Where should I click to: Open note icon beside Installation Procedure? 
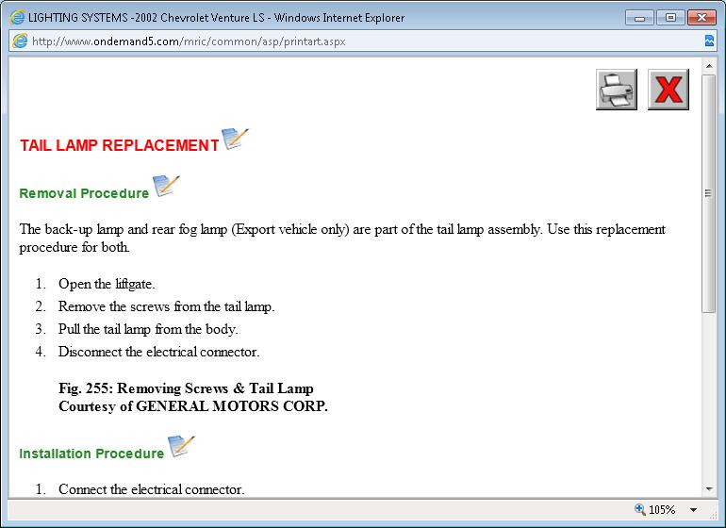pos(181,447)
